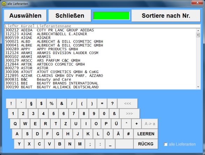
Task: Click the list scrollbar thumb
Action: pyautogui.click(x=198, y=35)
